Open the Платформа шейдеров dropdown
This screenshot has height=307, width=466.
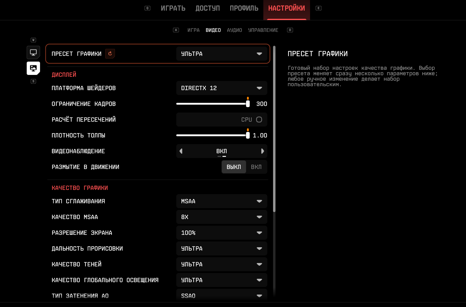pos(222,88)
